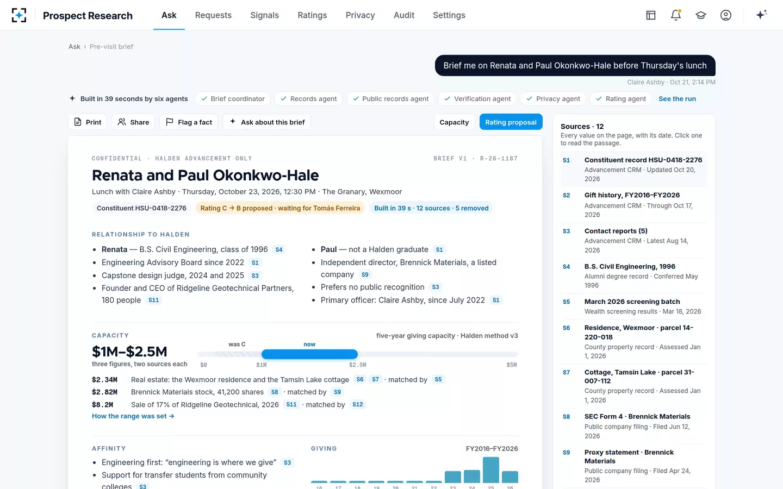This screenshot has width=783, height=489.
Task: Go to the Ratings tab
Action: [312, 15]
